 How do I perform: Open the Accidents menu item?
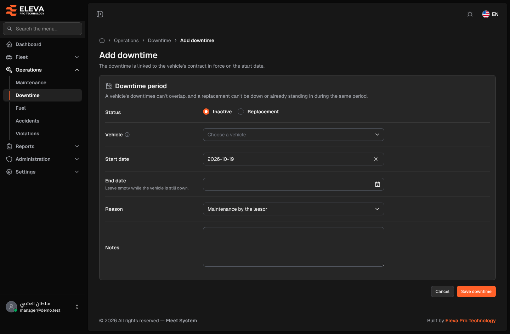42,121
